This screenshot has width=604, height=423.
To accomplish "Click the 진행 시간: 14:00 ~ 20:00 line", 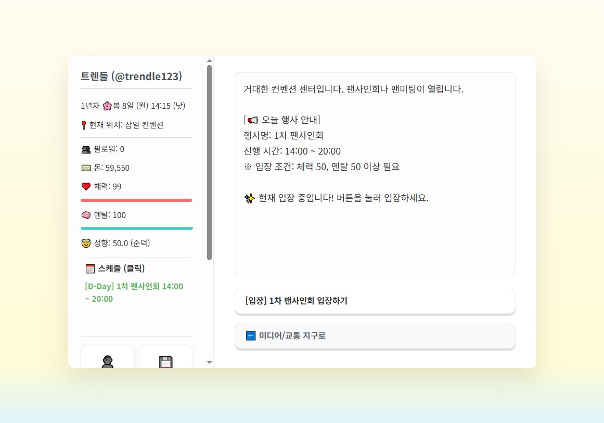I will tap(292, 151).
